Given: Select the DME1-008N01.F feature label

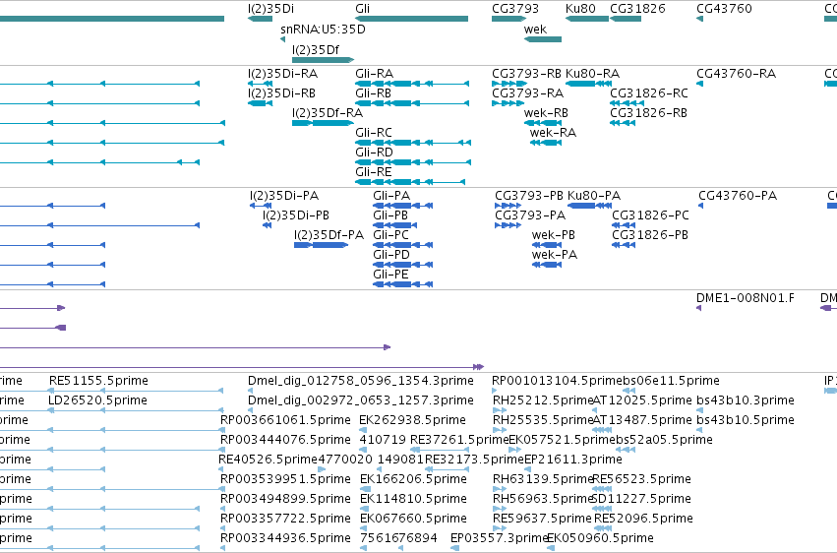Looking at the screenshot, I should (x=746, y=298).
